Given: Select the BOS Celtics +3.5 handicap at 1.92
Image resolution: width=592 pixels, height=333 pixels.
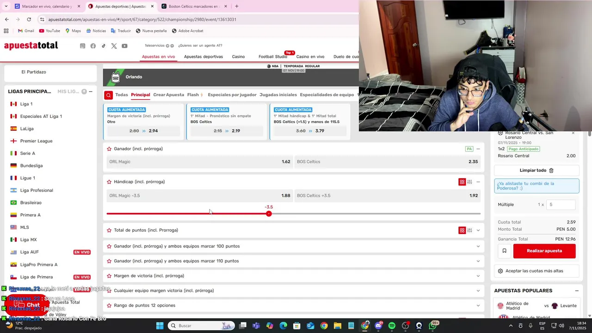Looking at the screenshot, I should [x=388, y=196].
